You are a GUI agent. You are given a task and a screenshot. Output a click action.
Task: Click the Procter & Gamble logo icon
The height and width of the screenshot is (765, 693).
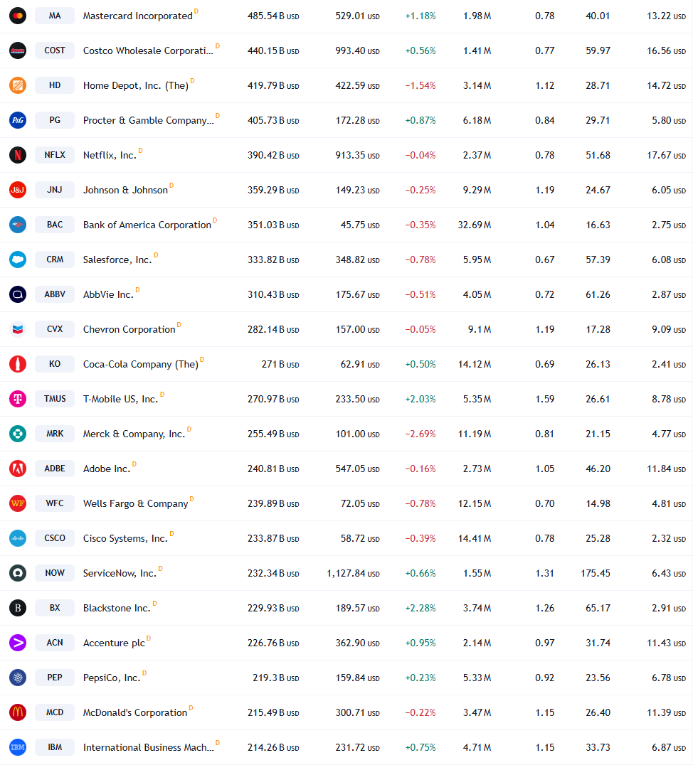click(x=18, y=120)
